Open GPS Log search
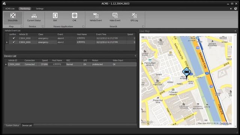The height and width of the screenshot is (135, 240). click(134, 17)
